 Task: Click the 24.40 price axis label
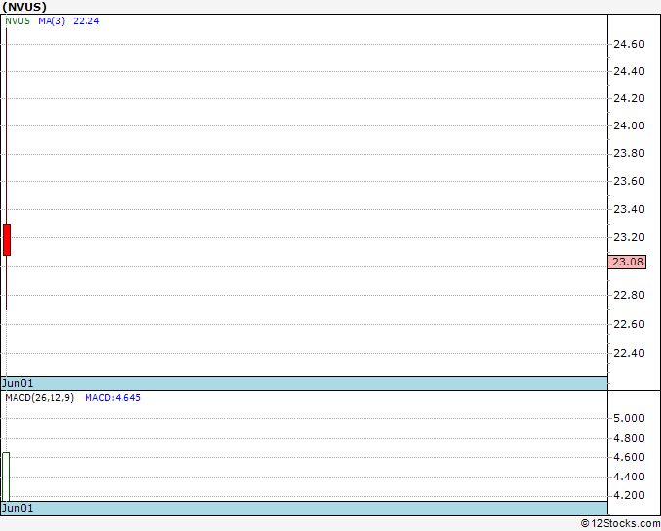pyautogui.click(x=629, y=71)
